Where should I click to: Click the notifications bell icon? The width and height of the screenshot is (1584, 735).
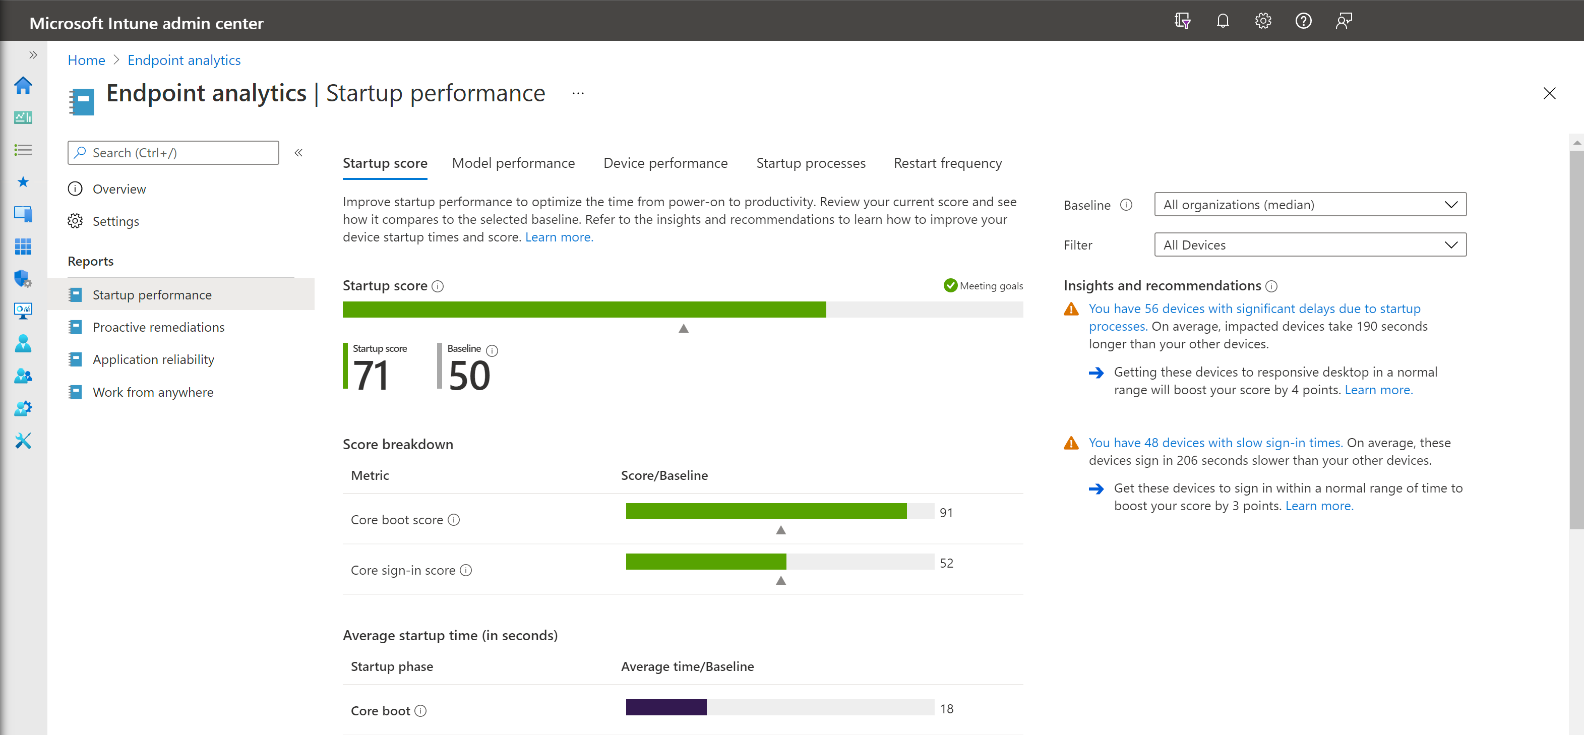(x=1223, y=21)
